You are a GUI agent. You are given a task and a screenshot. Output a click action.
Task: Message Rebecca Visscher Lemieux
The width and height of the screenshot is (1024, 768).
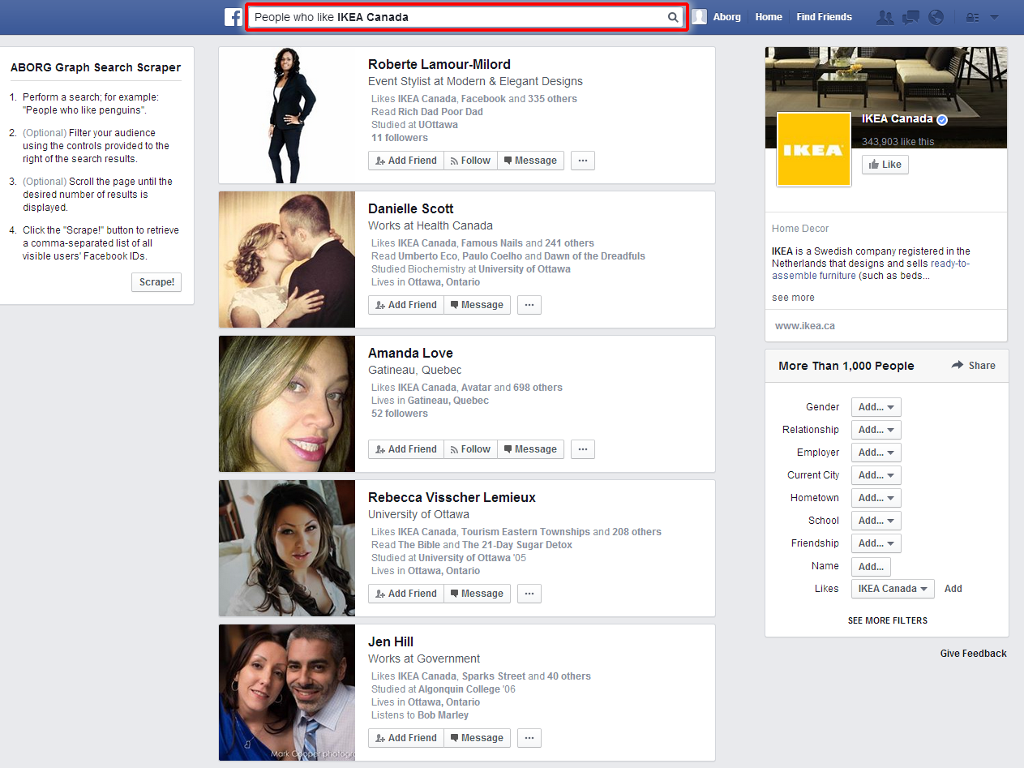(x=477, y=594)
